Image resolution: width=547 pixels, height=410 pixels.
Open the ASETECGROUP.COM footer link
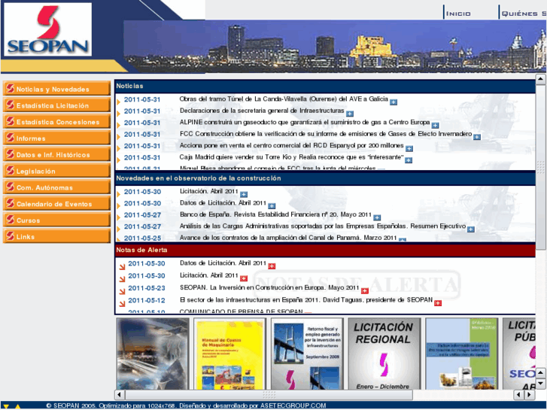tap(293, 405)
